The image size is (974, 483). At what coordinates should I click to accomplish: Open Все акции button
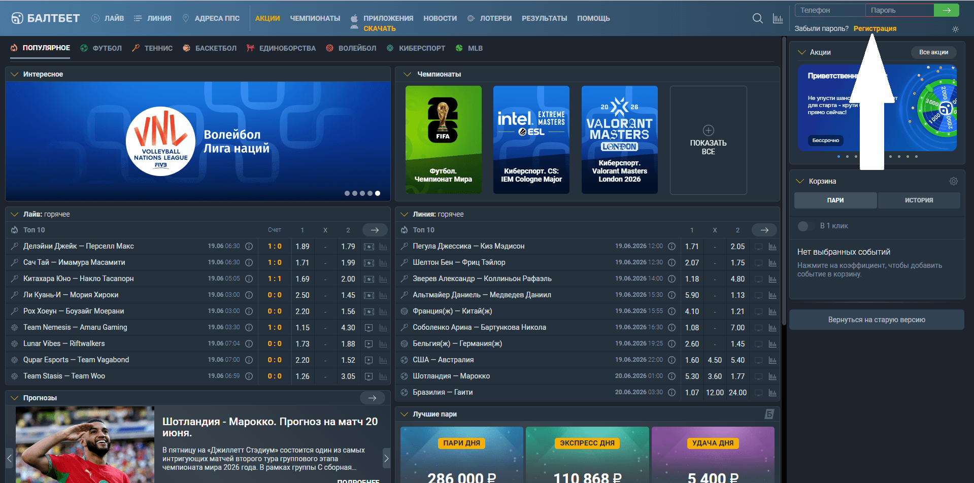933,52
